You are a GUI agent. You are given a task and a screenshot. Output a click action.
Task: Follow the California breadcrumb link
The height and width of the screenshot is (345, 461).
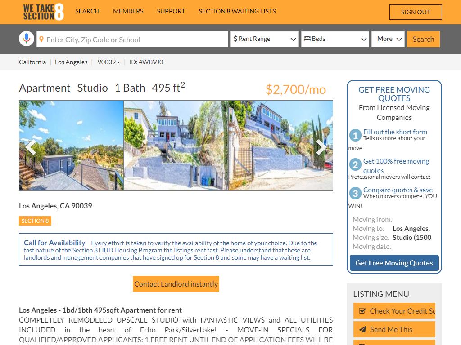(x=32, y=62)
